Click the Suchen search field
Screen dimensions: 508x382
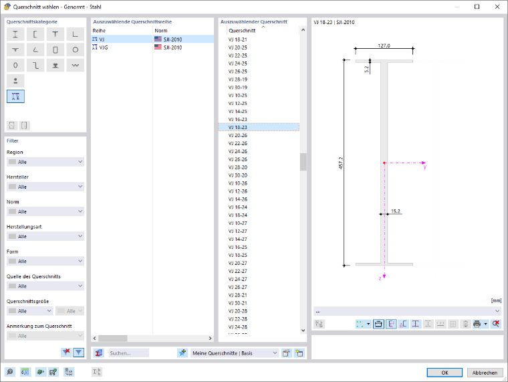[128, 353]
